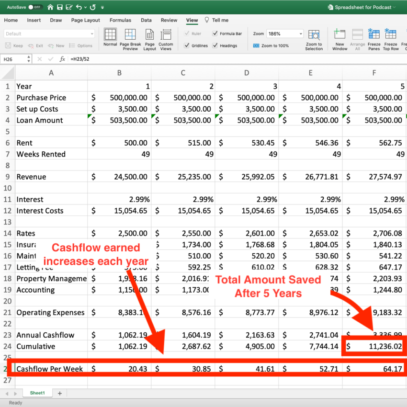Click the cancel X icon in formula bar
The image size is (407, 407).
click(40, 59)
